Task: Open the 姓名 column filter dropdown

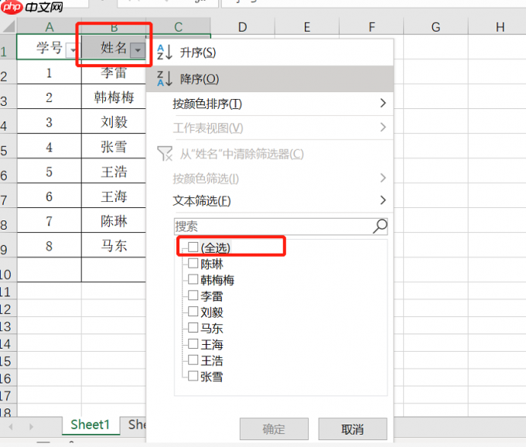Action: click(138, 50)
